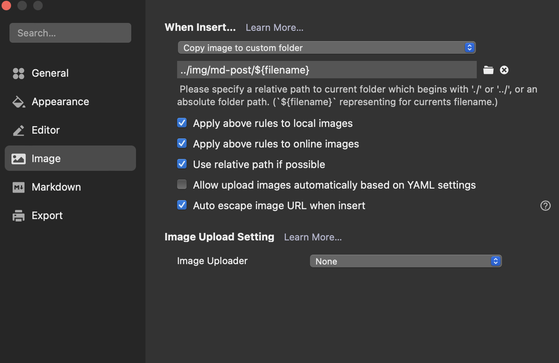
Task: Click the Image picture icon in the sidebar
Action: [x=19, y=159]
